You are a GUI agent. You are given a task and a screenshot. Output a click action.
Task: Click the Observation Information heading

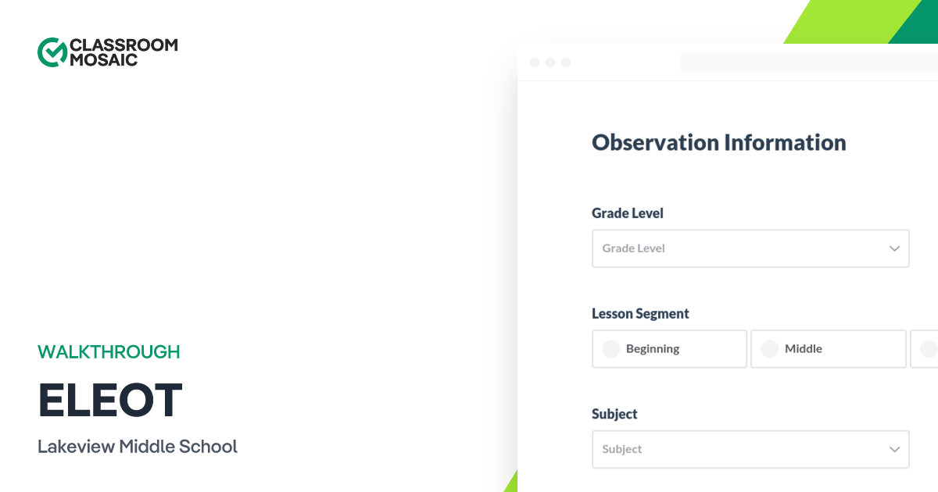(x=719, y=143)
